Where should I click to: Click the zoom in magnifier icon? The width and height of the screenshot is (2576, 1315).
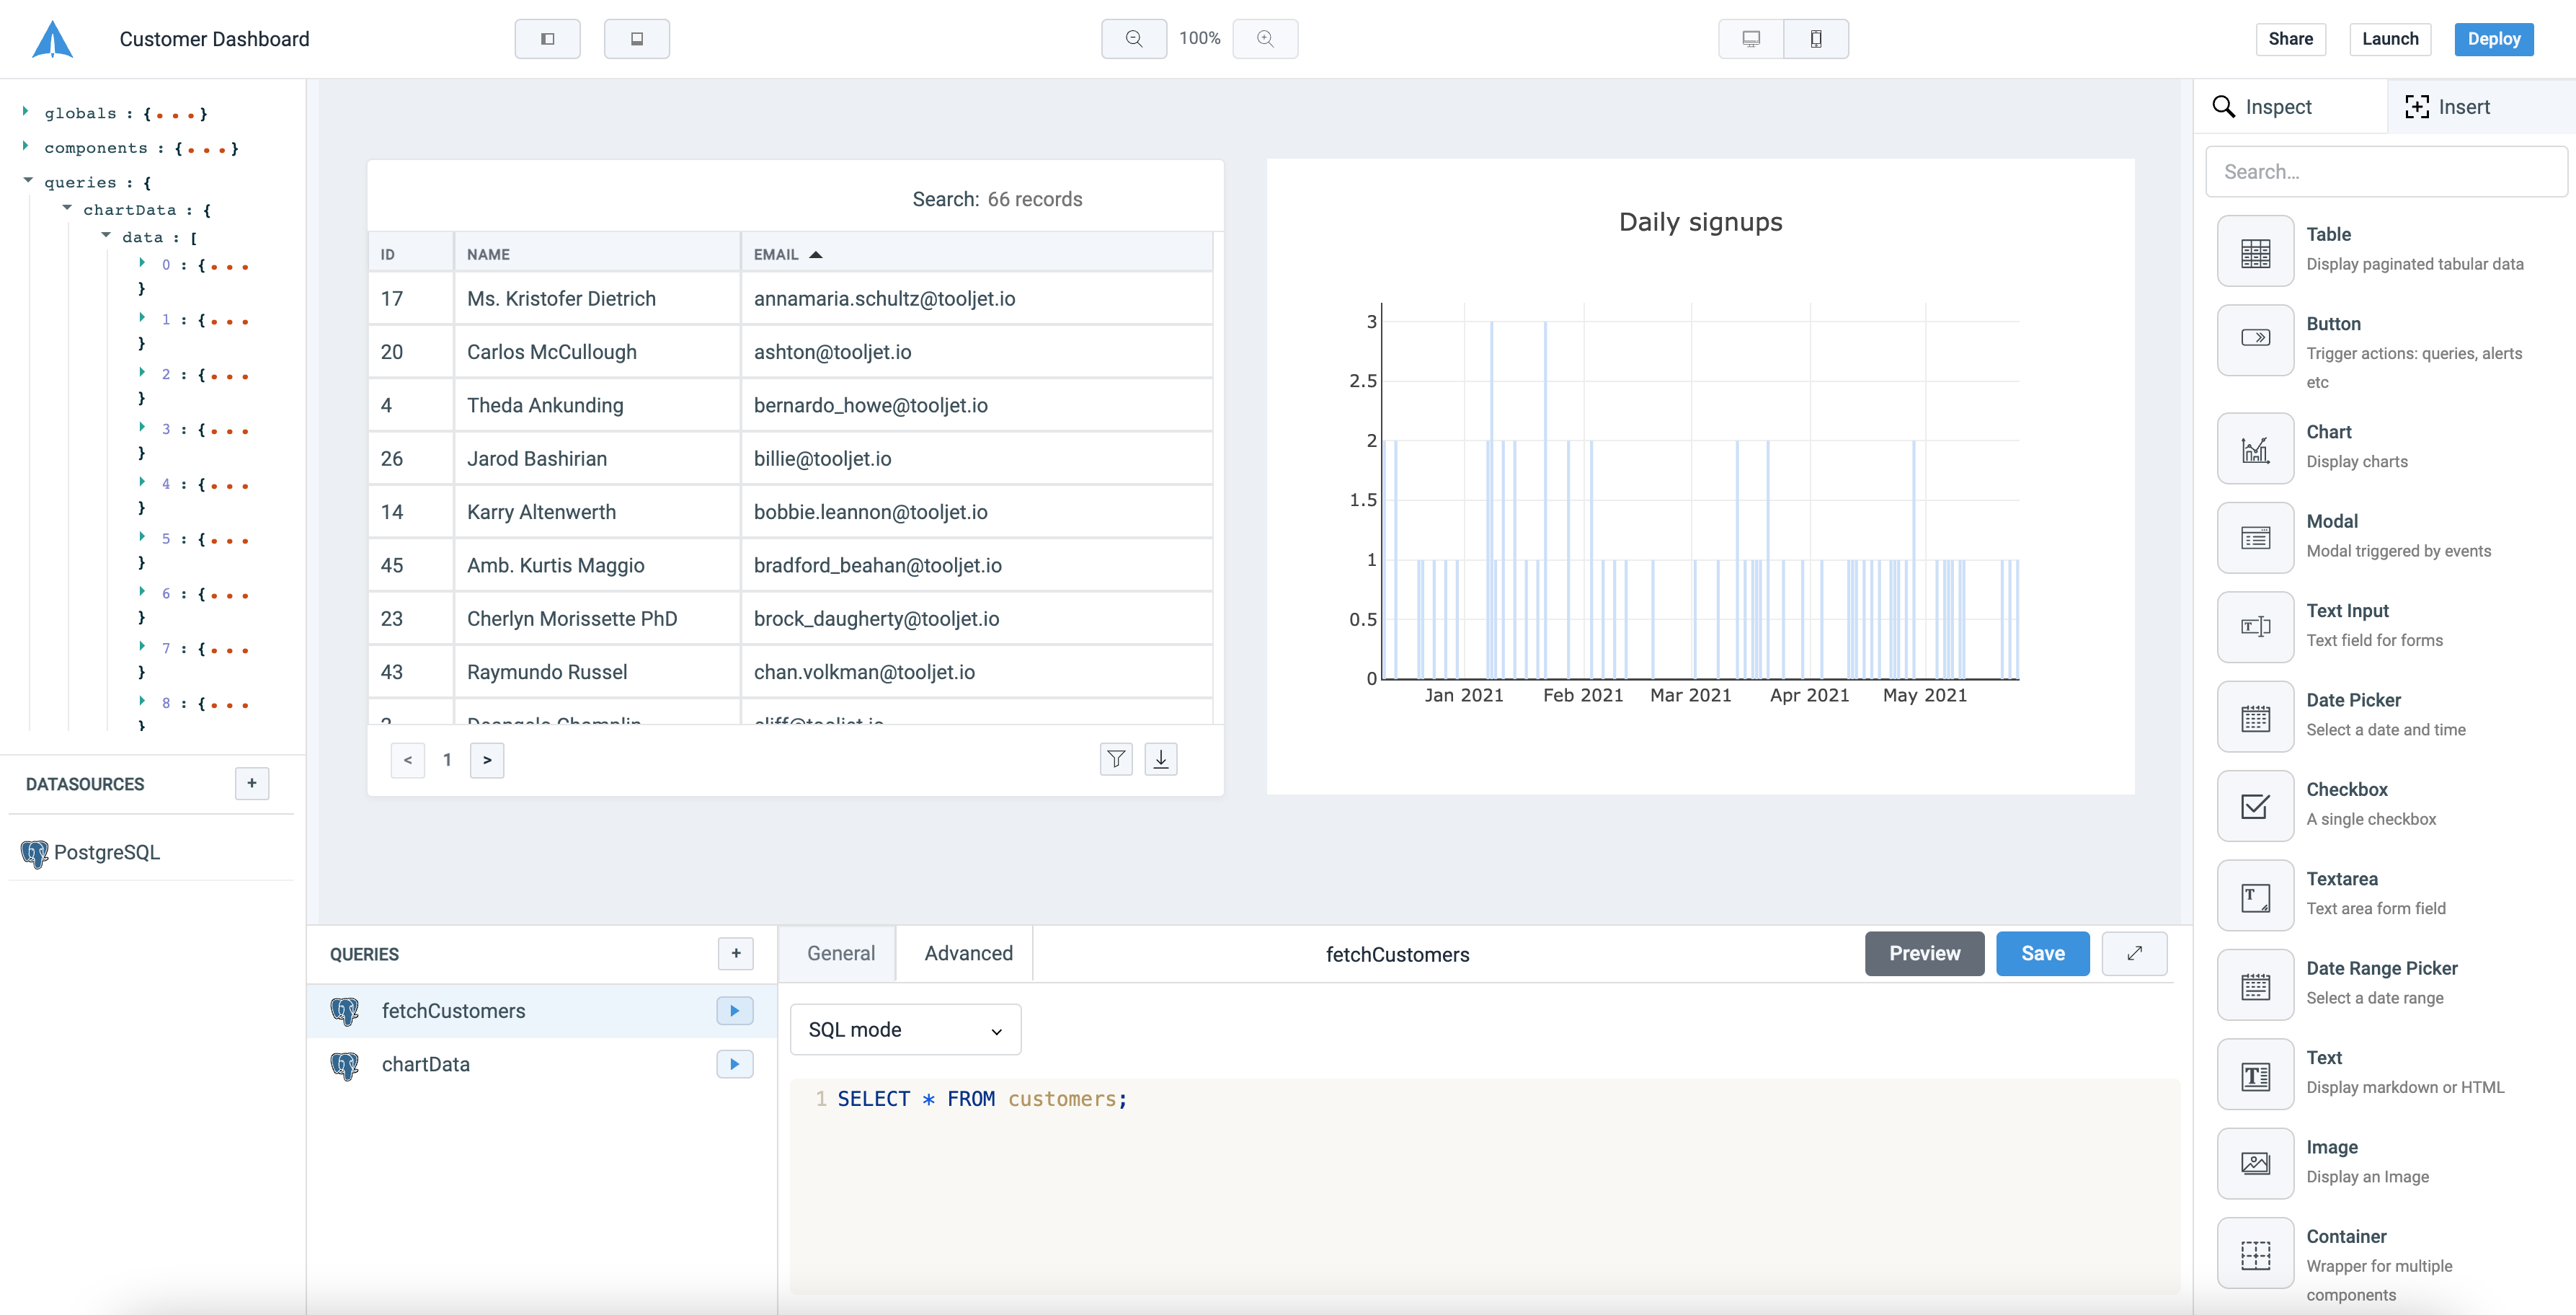[1265, 39]
